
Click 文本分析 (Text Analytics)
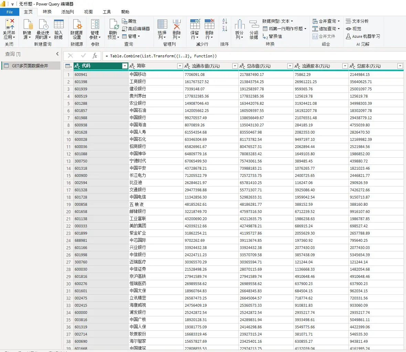pyautogui.click(x=357, y=21)
